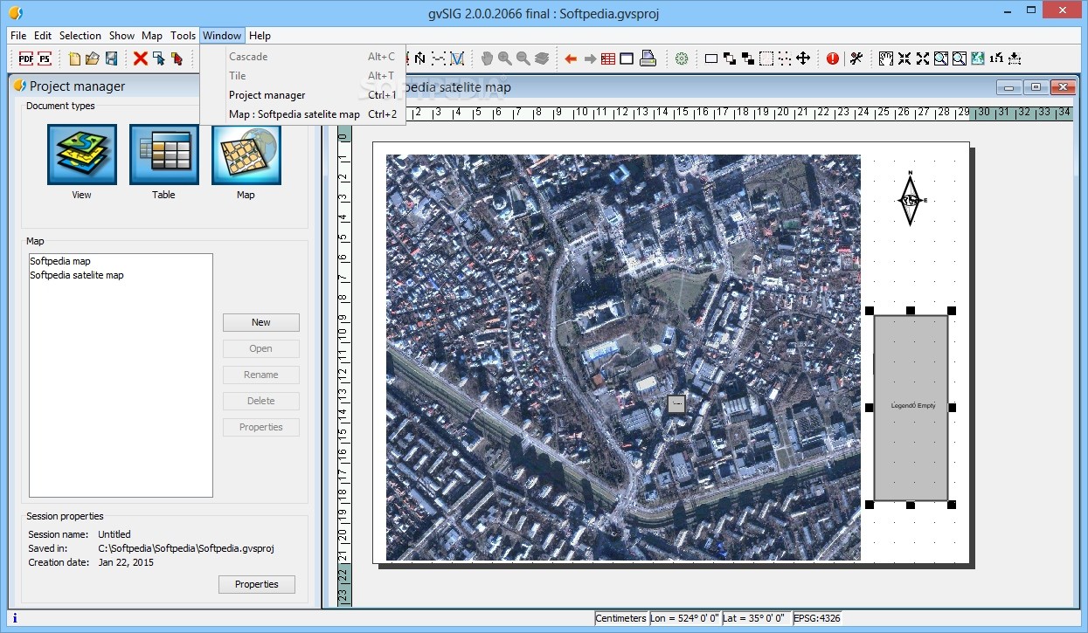1088x633 pixels.
Task: Choose Project manager from Window menu
Action: 302,95
